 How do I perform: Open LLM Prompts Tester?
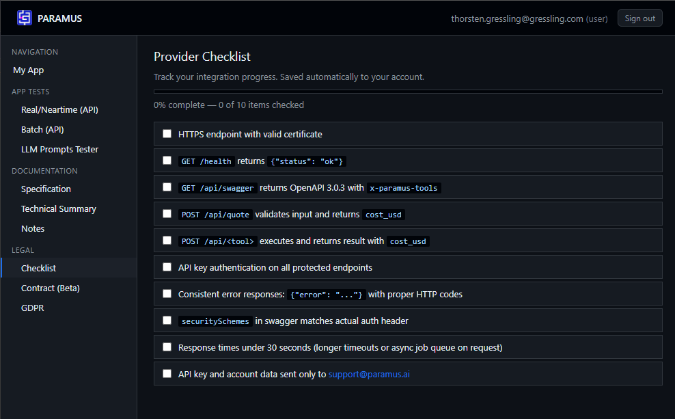pos(59,150)
